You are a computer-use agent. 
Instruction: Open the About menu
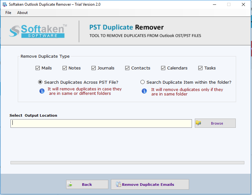click(x=22, y=13)
